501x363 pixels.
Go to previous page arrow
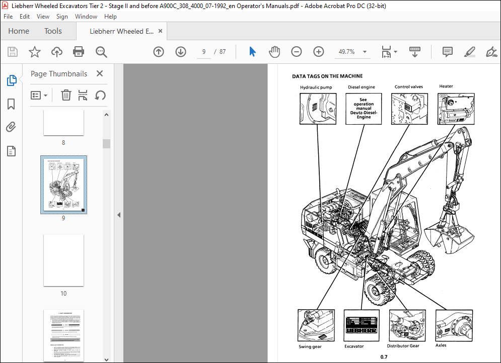(159, 52)
